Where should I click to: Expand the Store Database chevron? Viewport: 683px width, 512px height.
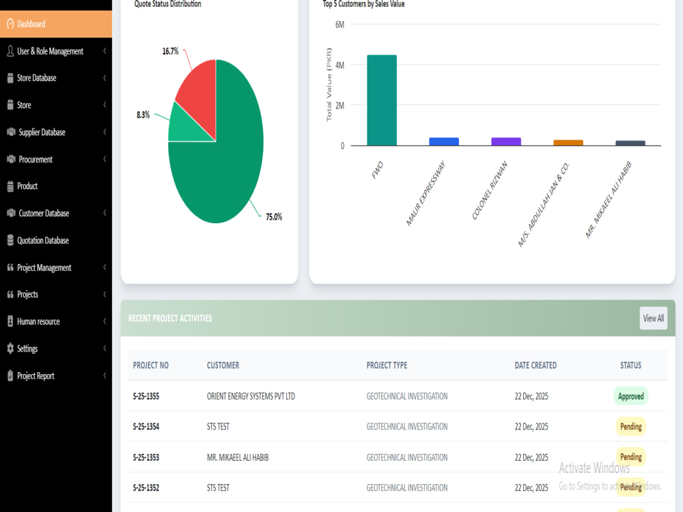(x=104, y=78)
